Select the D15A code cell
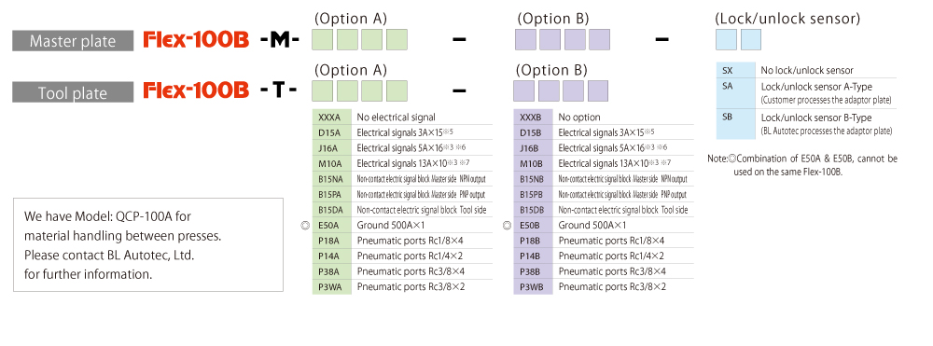 point(331,132)
